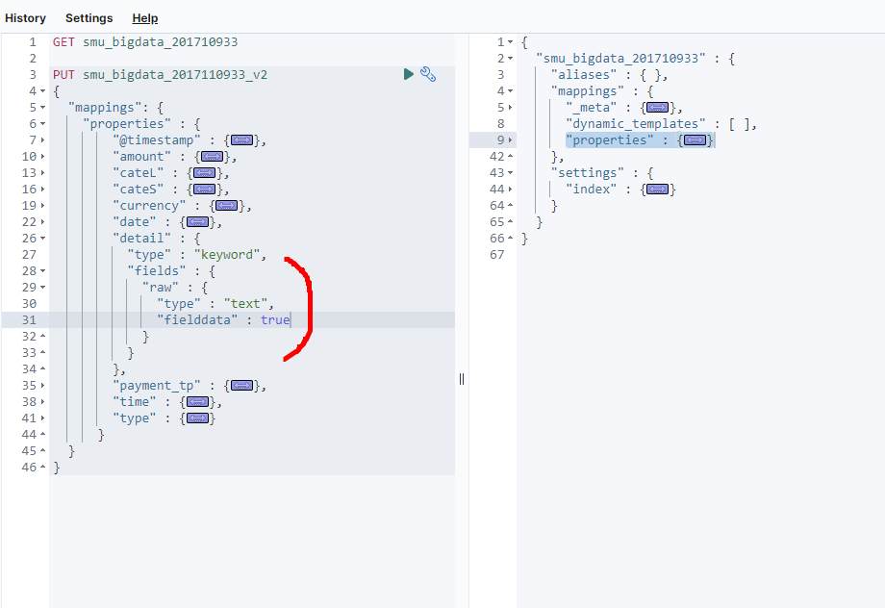
Task: Click the PUT smu_bigdata_2017110933_v2 request line
Action: (161, 74)
